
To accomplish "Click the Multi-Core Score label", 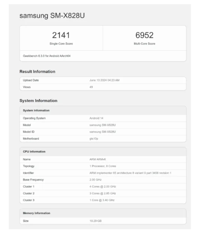I will coord(144,44).
